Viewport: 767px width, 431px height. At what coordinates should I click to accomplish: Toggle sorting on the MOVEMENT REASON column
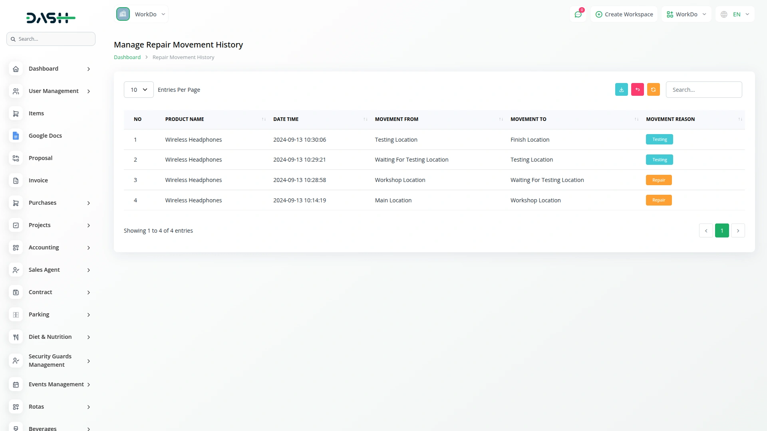click(x=740, y=119)
